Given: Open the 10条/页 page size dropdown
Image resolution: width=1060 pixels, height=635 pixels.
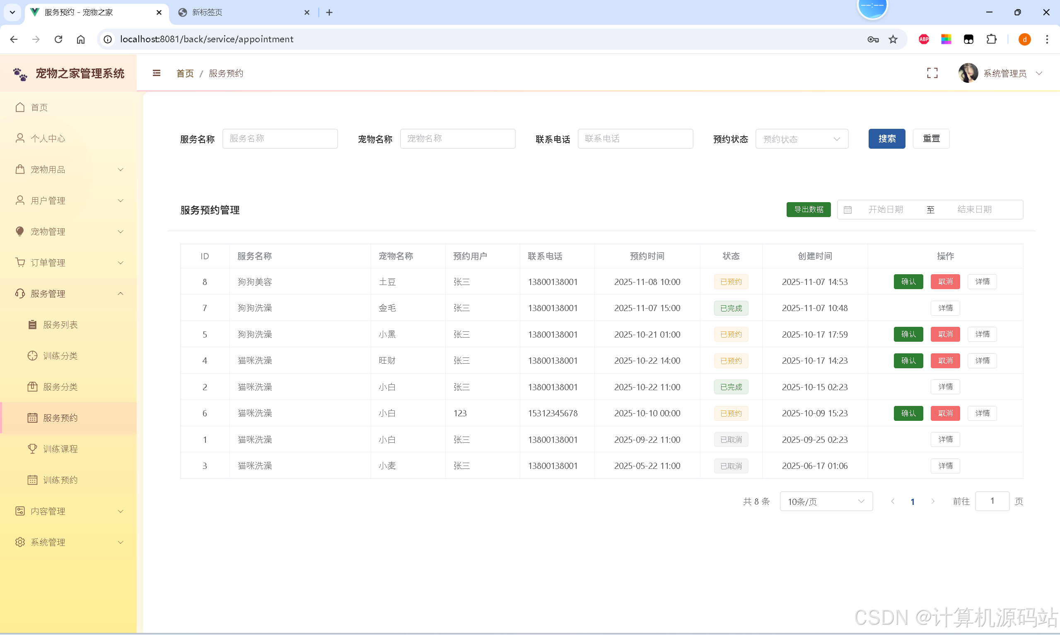Looking at the screenshot, I should [826, 501].
